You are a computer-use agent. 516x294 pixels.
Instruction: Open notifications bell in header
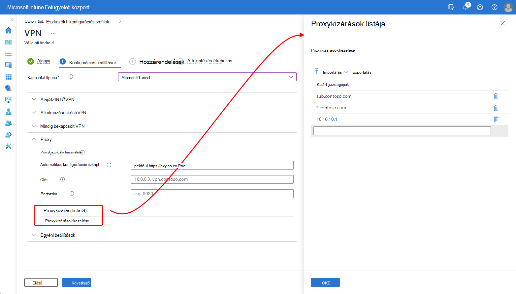466,7
